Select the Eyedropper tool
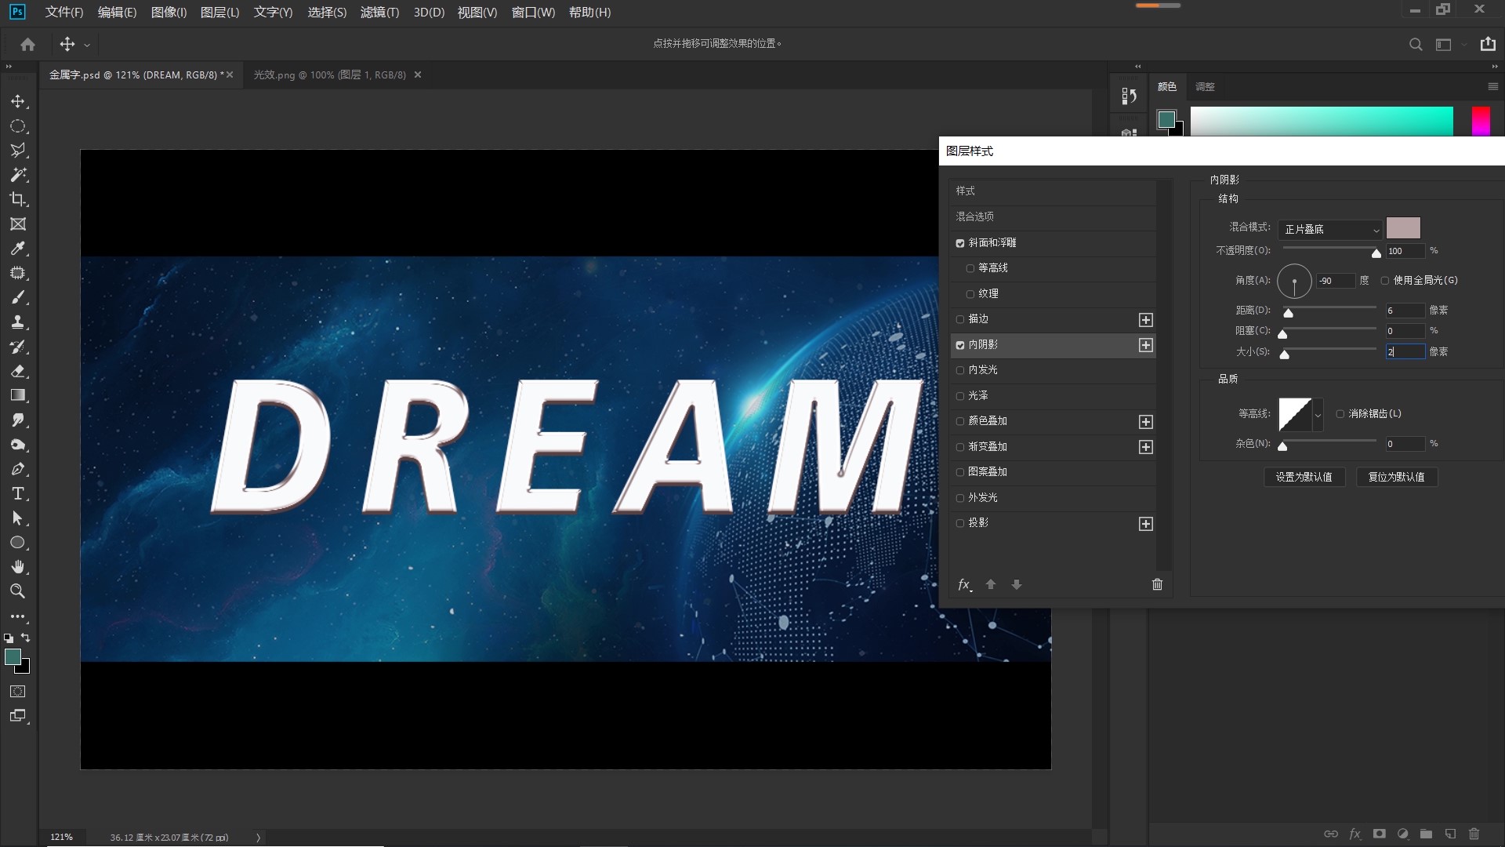The image size is (1505, 847). pos(17,249)
